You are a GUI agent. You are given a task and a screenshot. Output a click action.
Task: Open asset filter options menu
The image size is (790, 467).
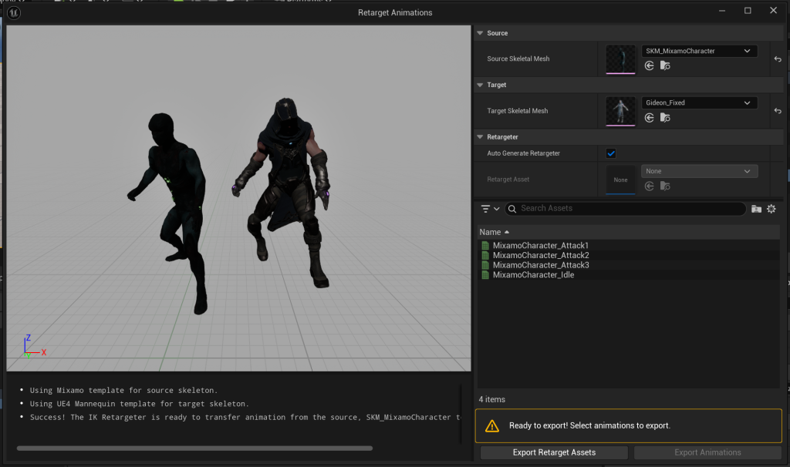pos(490,208)
